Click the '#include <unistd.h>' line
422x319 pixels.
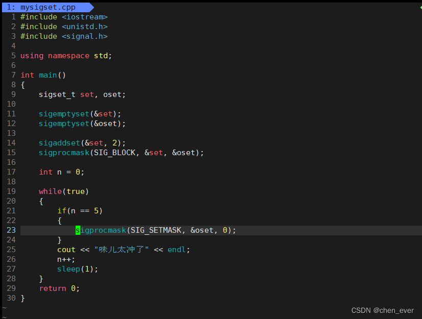pos(64,27)
